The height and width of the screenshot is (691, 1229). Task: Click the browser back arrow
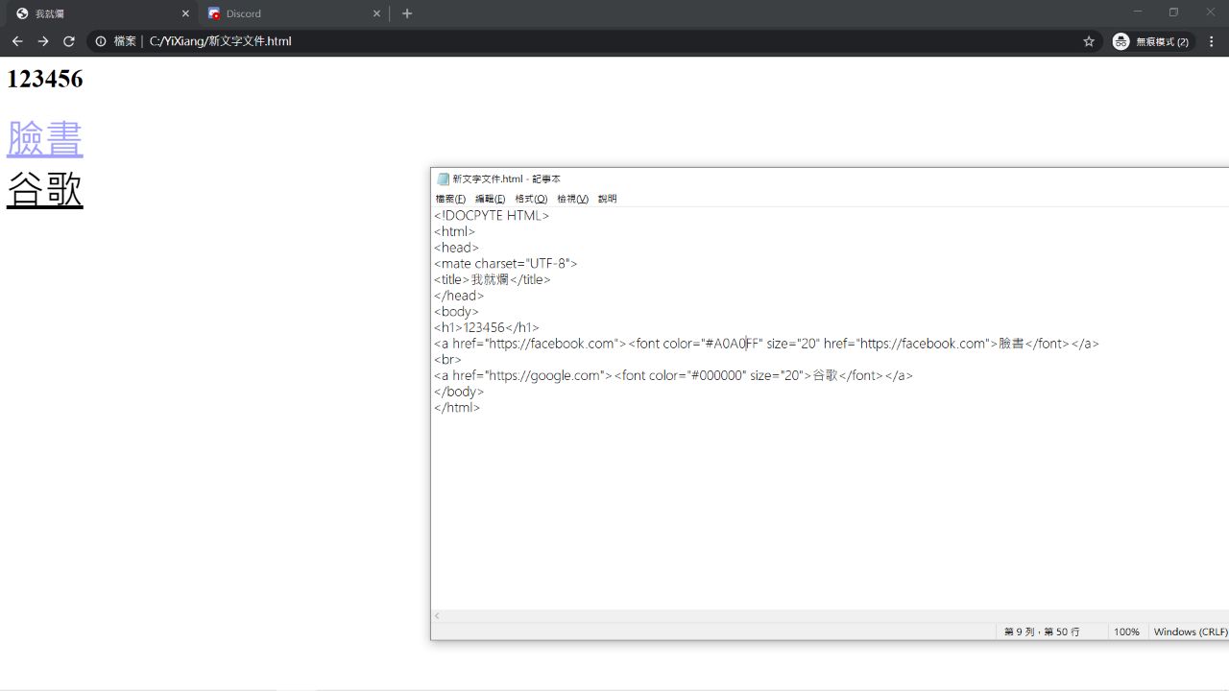point(17,41)
